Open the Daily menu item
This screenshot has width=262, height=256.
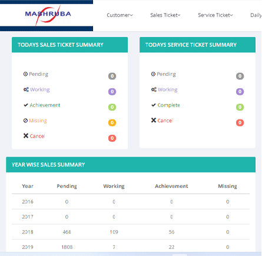(256, 15)
